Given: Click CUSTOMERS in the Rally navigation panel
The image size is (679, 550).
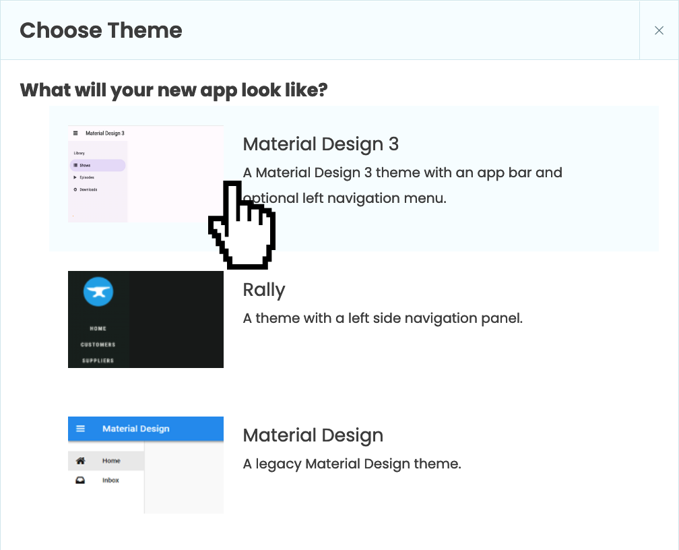Looking at the screenshot, I should coord(98,344).
